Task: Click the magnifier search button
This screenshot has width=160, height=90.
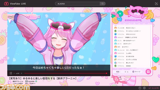Action: click(x=102, y=4)
